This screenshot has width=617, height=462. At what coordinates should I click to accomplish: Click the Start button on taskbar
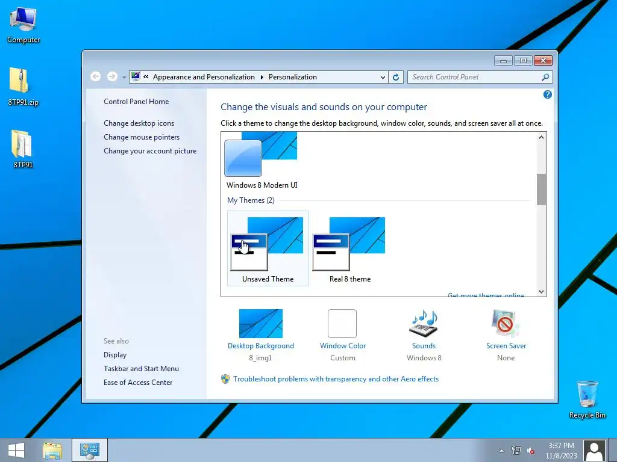[16, 450]
